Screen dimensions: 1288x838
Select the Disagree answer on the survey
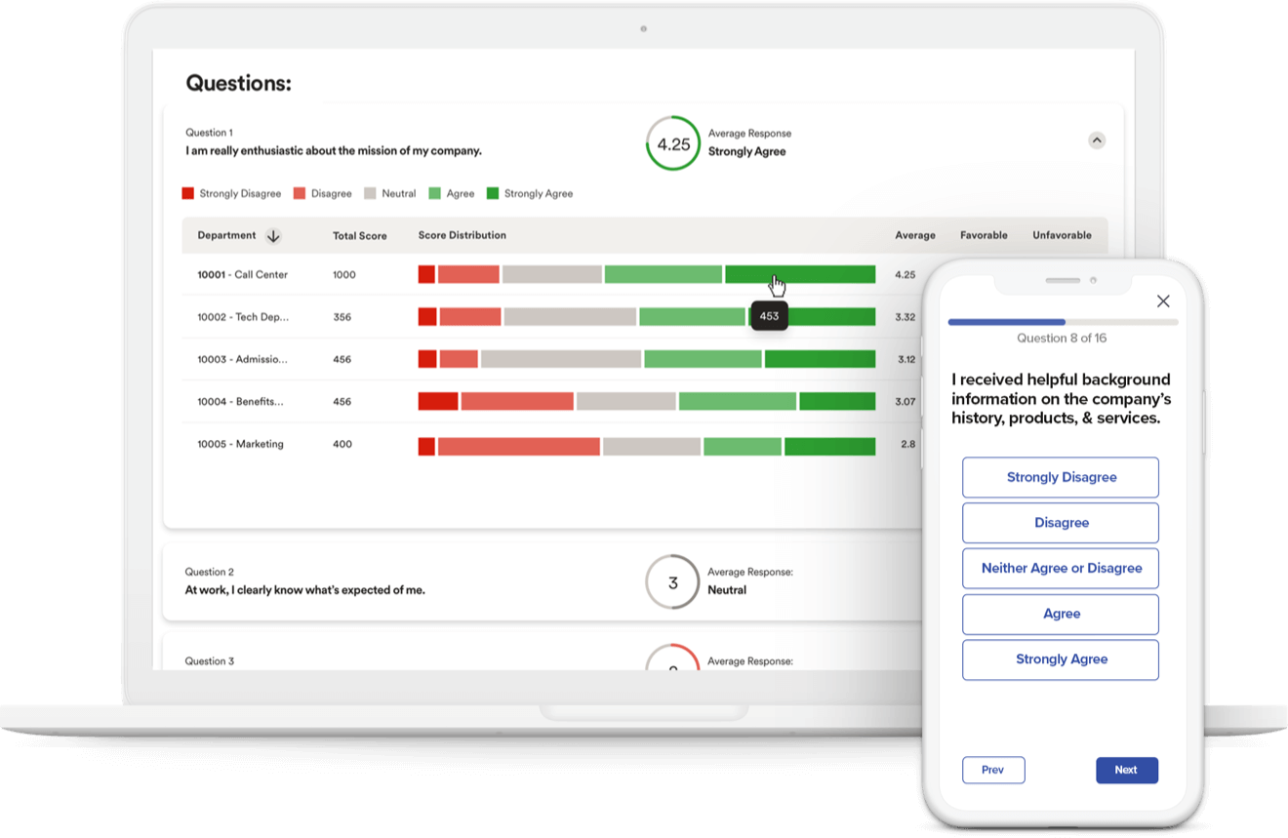pos(1061,523)
